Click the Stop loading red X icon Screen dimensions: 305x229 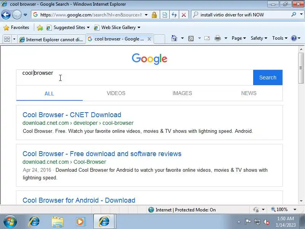point(184,15)
